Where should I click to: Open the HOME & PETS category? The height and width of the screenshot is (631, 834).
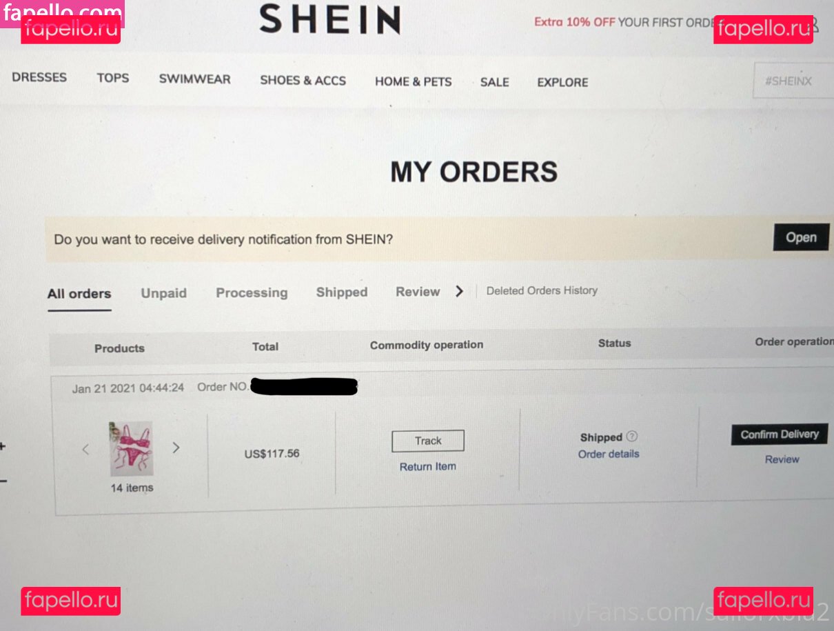tap(413, 81)
